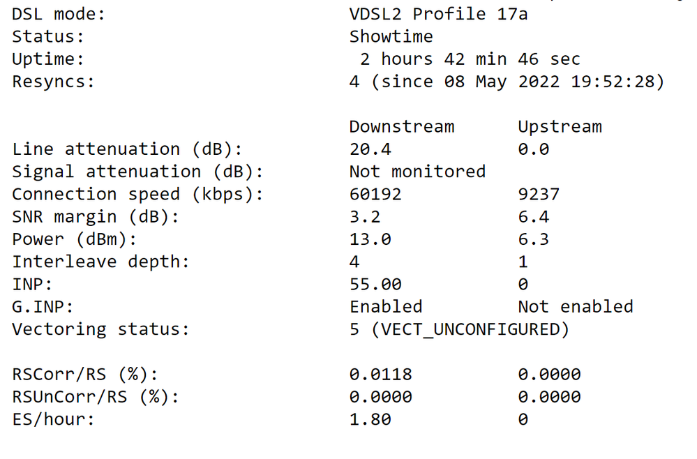This screenshot has height=459, width=697.
Task: Click the downstream line attenuation 20.4
Action: (x=370, y=149)
